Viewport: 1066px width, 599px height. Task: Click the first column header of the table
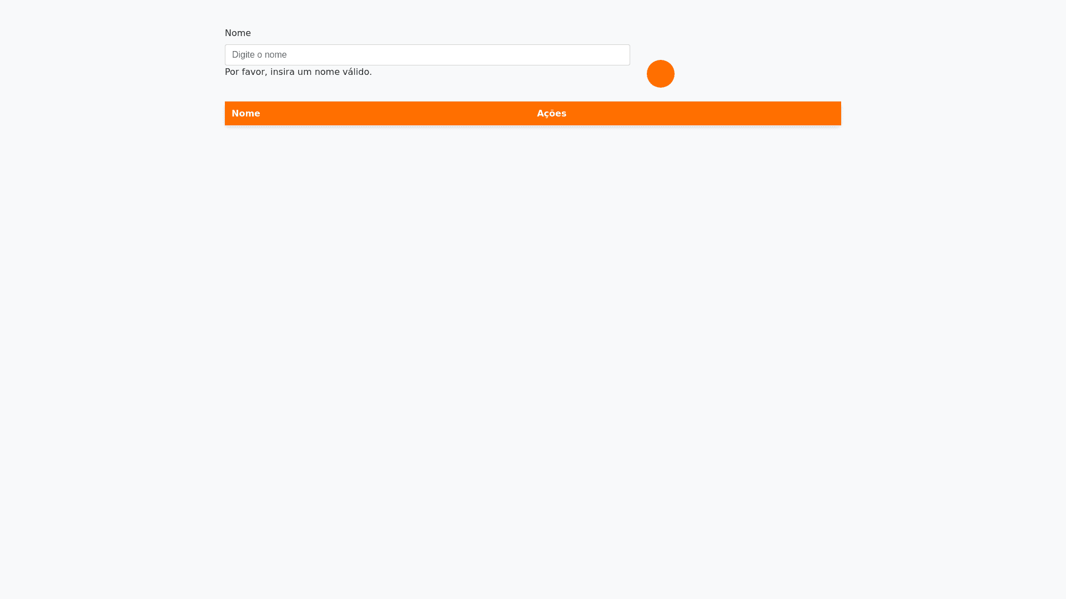pos(246,114)
